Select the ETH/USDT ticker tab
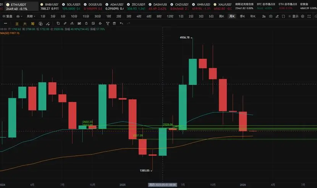 21,6
